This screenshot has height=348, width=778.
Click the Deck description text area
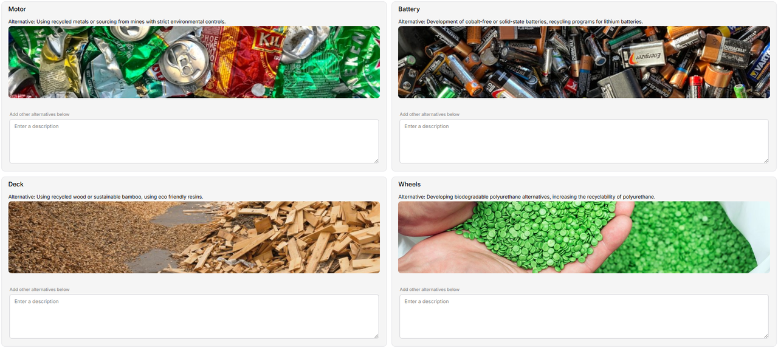coord(194,316)
